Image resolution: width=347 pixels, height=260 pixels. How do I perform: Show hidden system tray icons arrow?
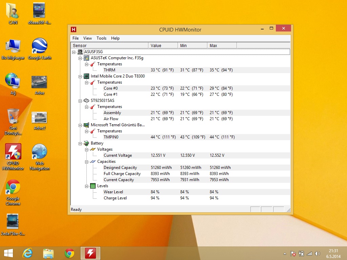point(285,254)
